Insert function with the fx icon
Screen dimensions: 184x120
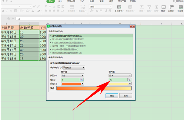click(x=13, y=19)
